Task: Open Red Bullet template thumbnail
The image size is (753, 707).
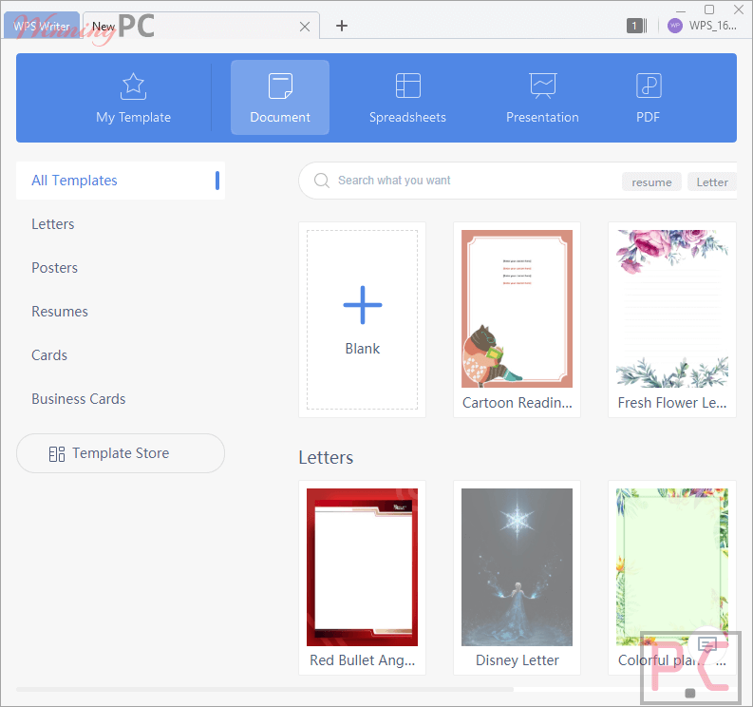Action: [362, 567]
